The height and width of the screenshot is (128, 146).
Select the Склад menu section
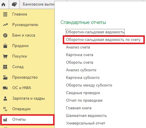(x=18, y=67)
